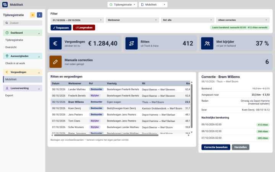This screenshot has height=172, width=275.
Task: Click the Manuele correcties count 6
Action: [267, 62]
